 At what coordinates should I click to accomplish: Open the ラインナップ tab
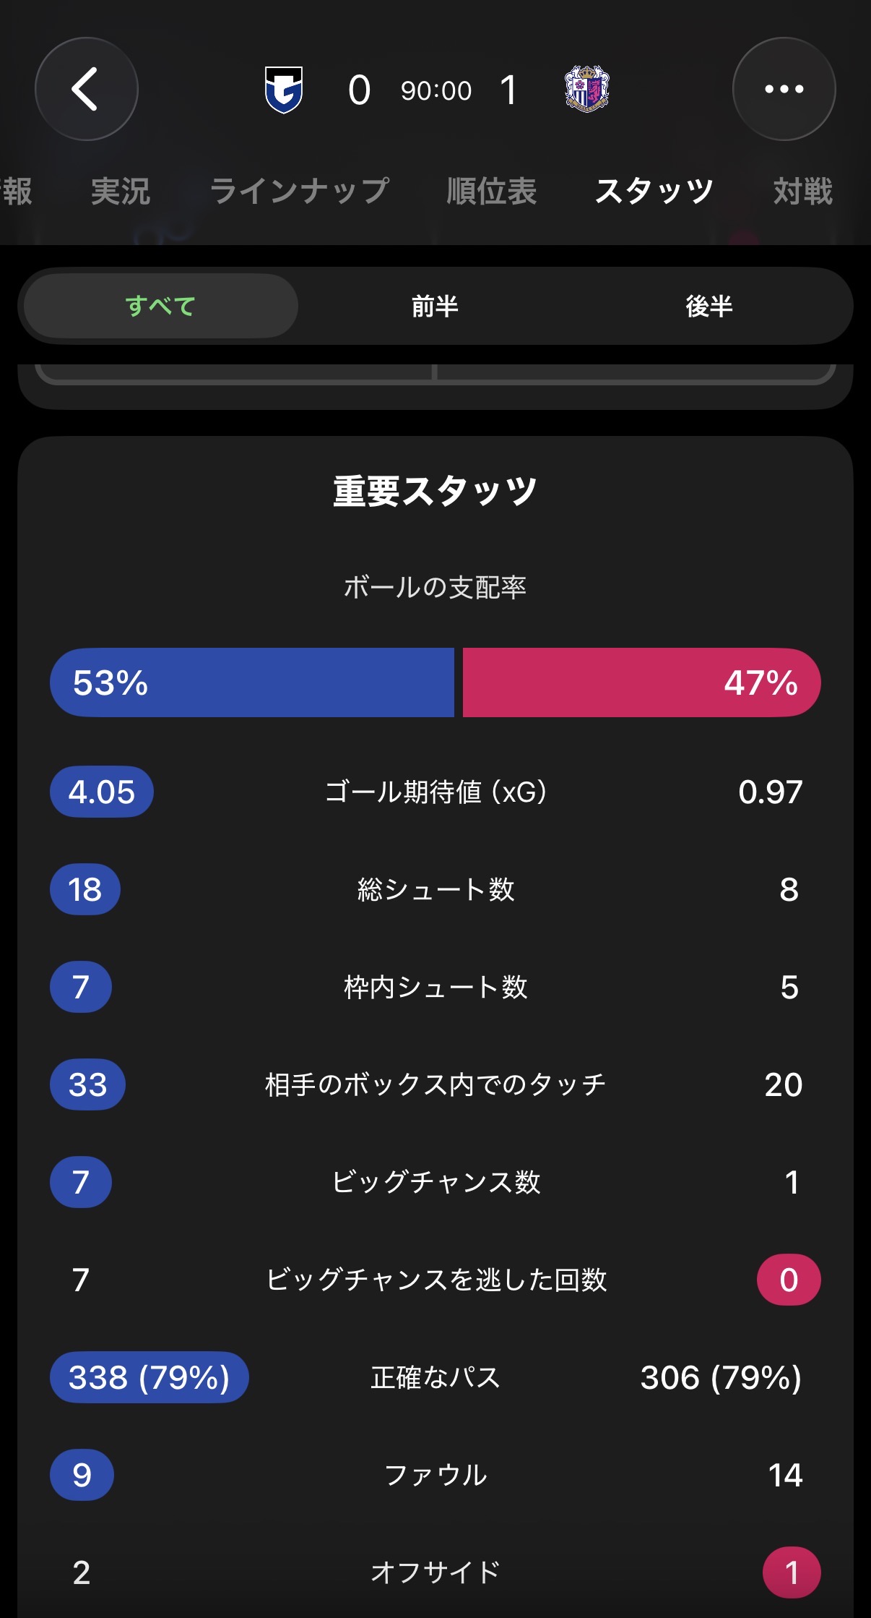tap(300, 192)
